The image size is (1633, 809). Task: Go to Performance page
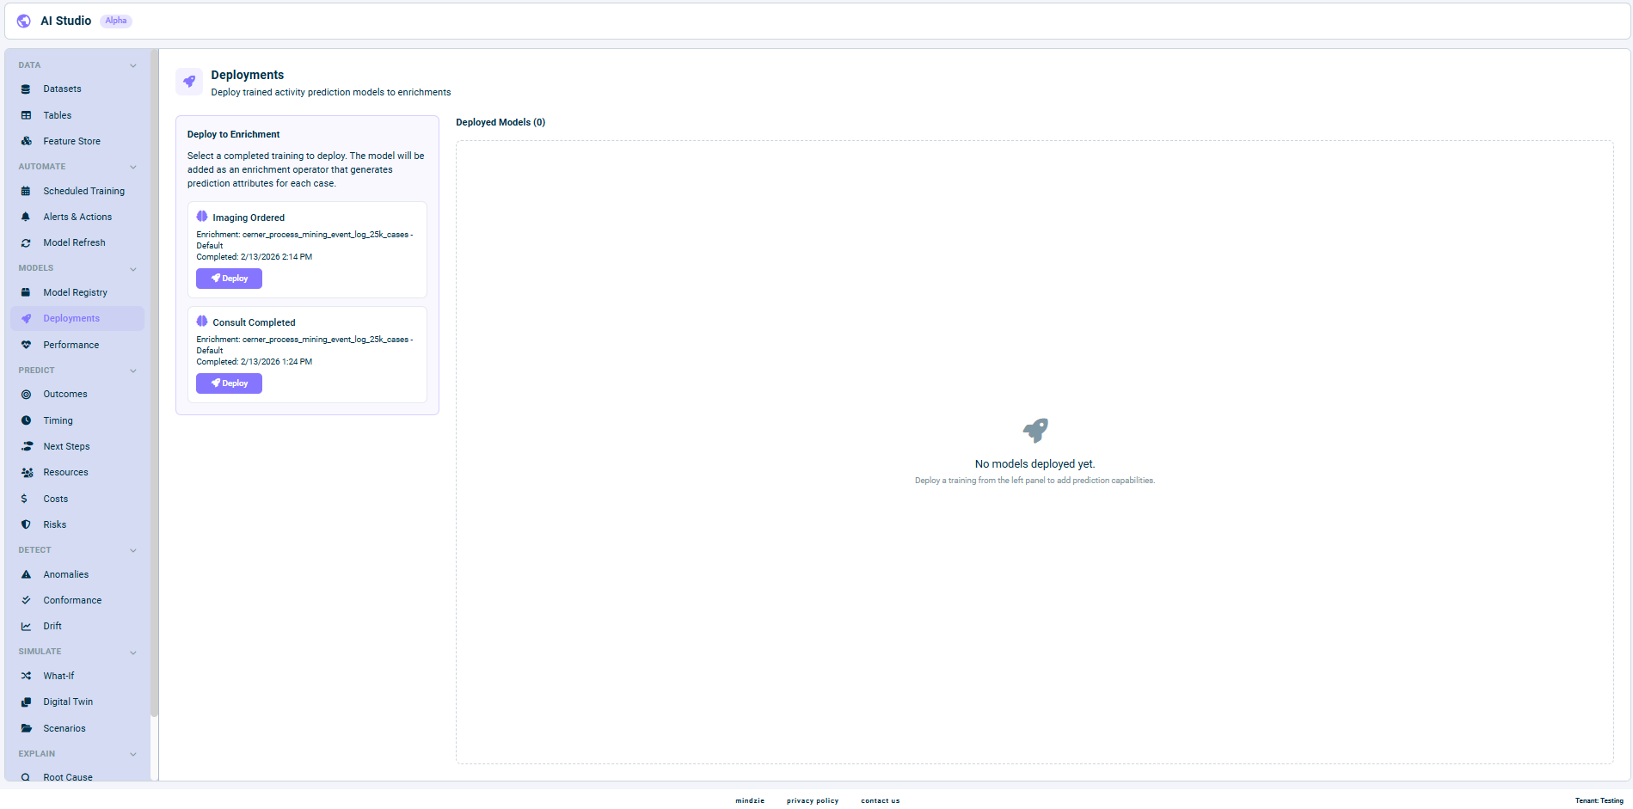[x=77, y=345]
